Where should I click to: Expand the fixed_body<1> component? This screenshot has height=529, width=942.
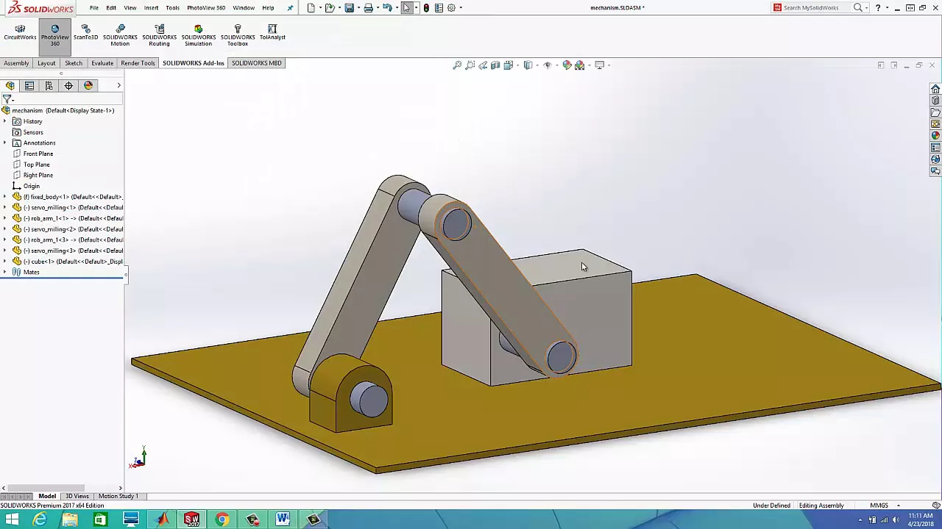coord(5,197)
